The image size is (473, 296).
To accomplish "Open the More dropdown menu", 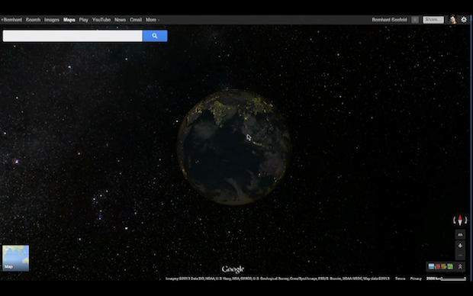I will (x=153, y=20).
